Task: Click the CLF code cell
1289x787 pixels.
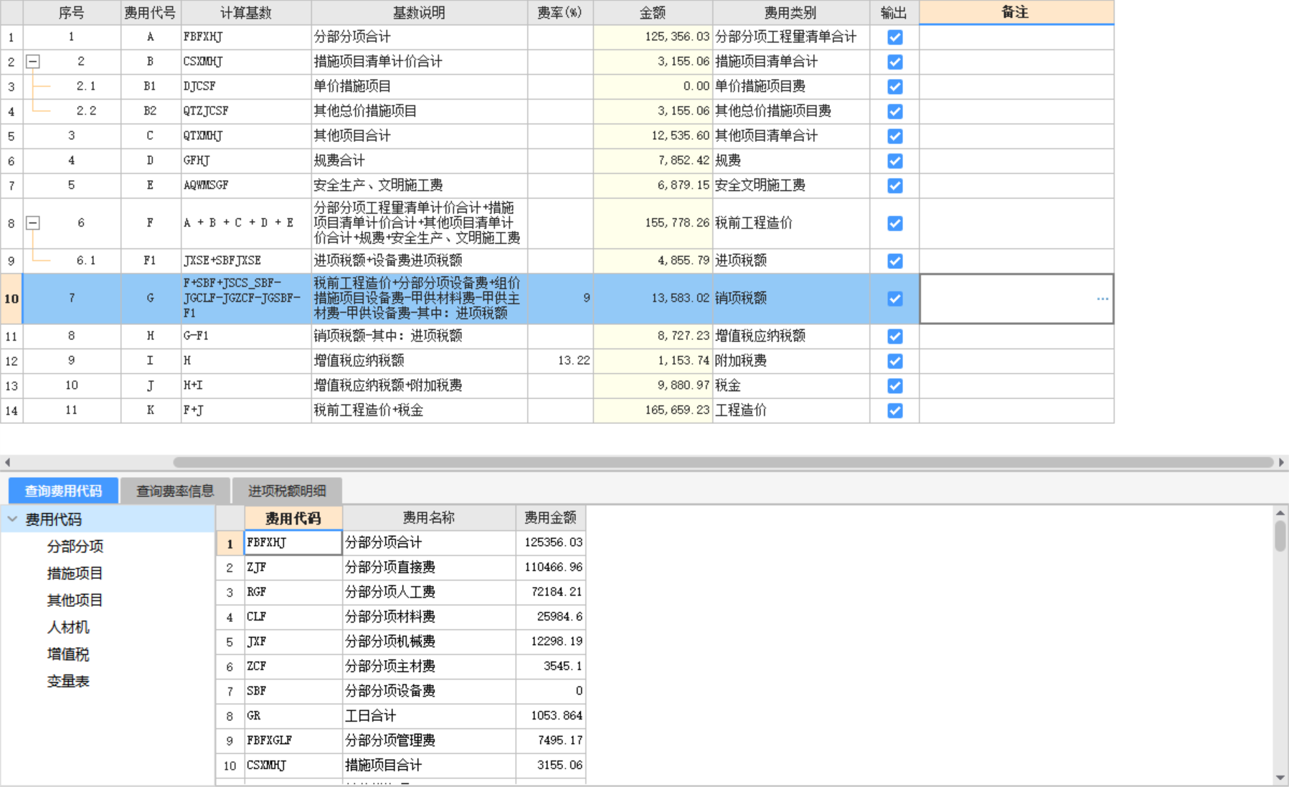Action: pyautogui.click(x=293, y=617)
